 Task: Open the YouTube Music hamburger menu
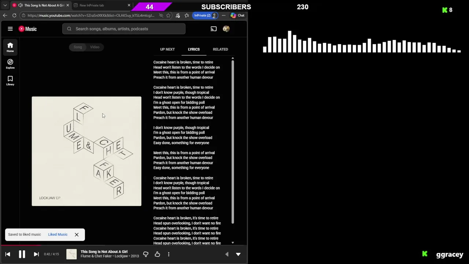click(10, 29)
